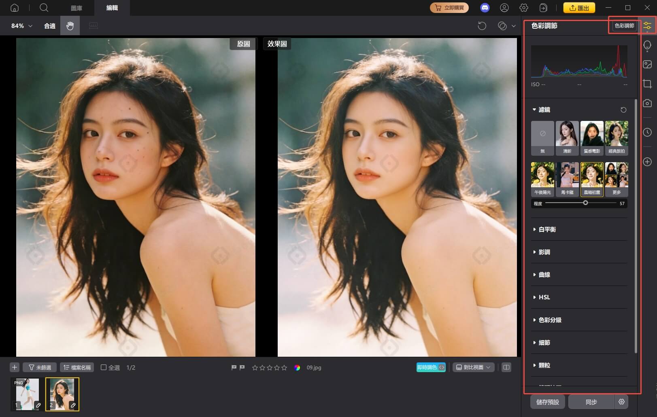Apply the 馬卡龍 filter preset
The height and width of the screenshot is (417, 657).
coord(567,179)
